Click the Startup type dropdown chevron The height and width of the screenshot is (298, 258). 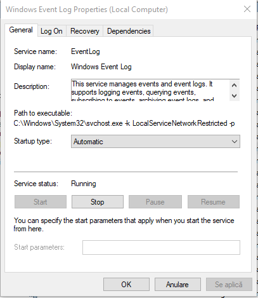tap(235, 142)
